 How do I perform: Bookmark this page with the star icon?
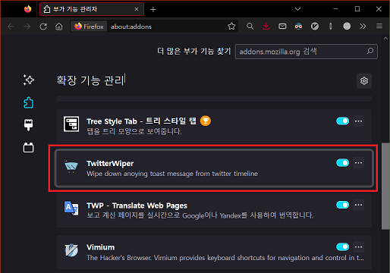coord(231,27)
